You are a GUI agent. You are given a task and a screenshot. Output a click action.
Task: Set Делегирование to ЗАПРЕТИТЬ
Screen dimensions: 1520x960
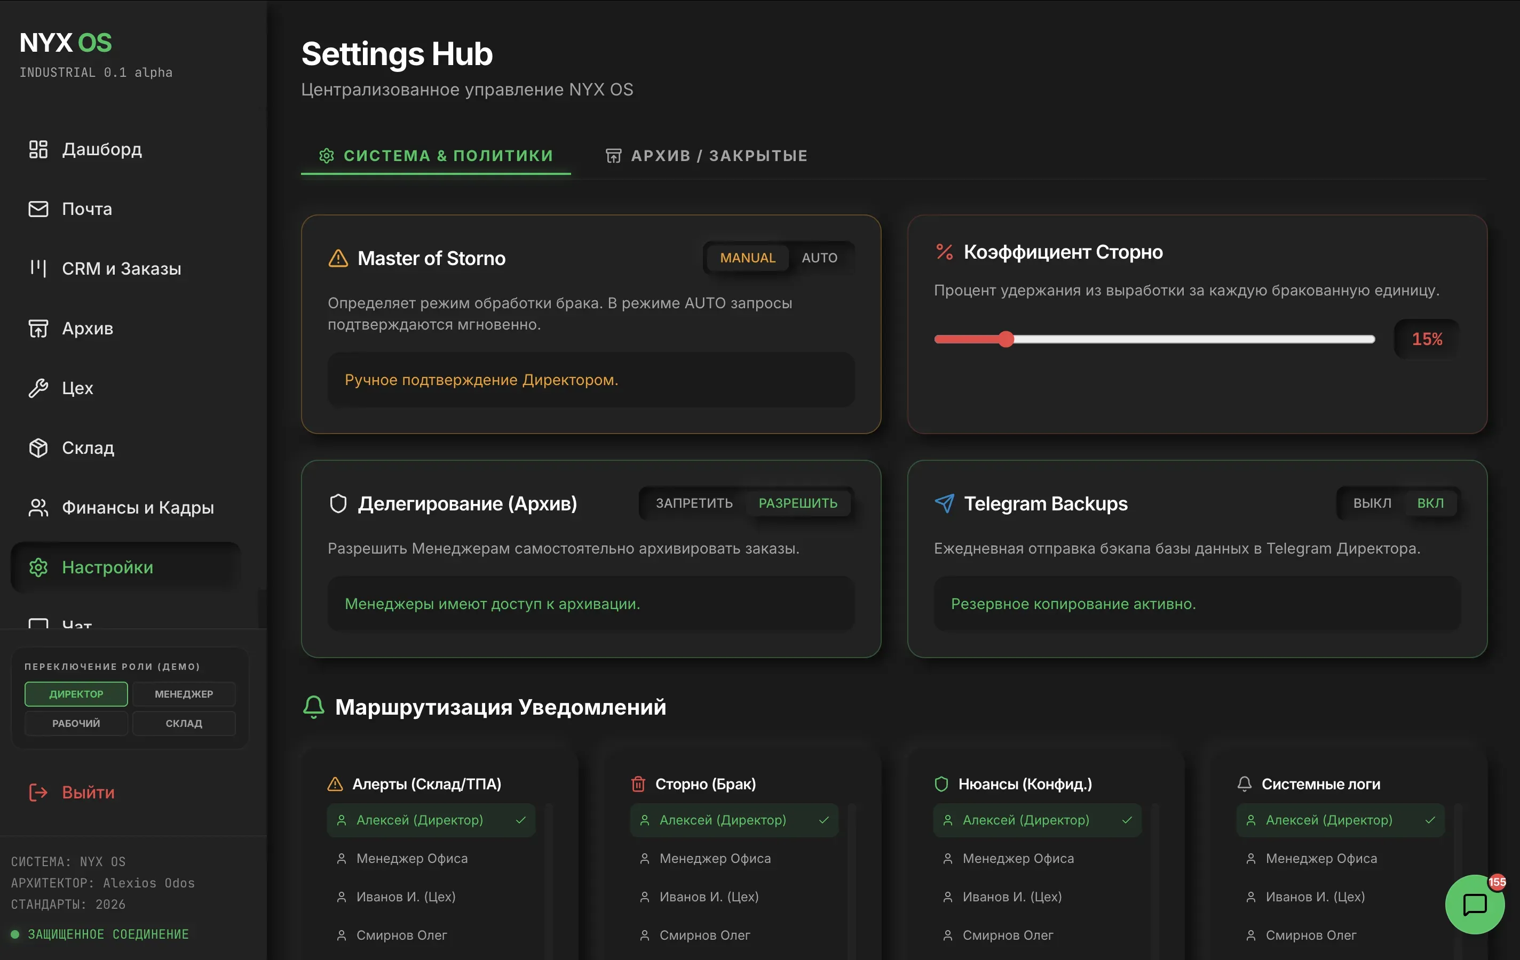pos(694,503)
